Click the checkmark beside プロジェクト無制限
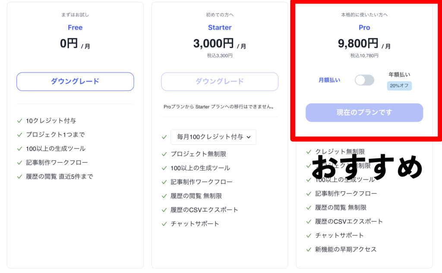 tap(164, 154)
